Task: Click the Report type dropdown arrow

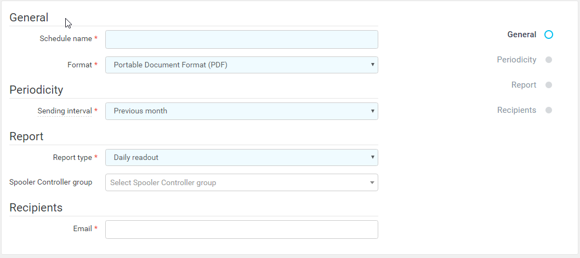Action: pos(373,158)
